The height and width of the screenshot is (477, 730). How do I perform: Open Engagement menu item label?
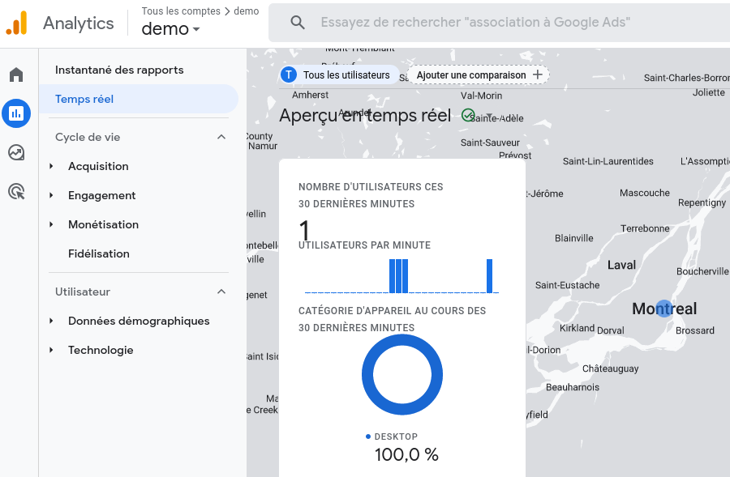102,196
